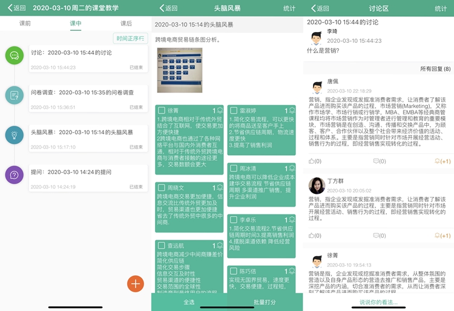Tap the orange plus add button
This screenshot has height=311, width=454.
click(x=136, y=283)
